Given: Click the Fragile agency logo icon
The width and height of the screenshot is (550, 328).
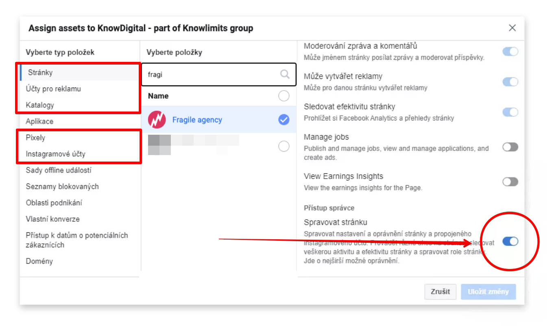Looking at the screenshot, I should [x=157, y=120].
